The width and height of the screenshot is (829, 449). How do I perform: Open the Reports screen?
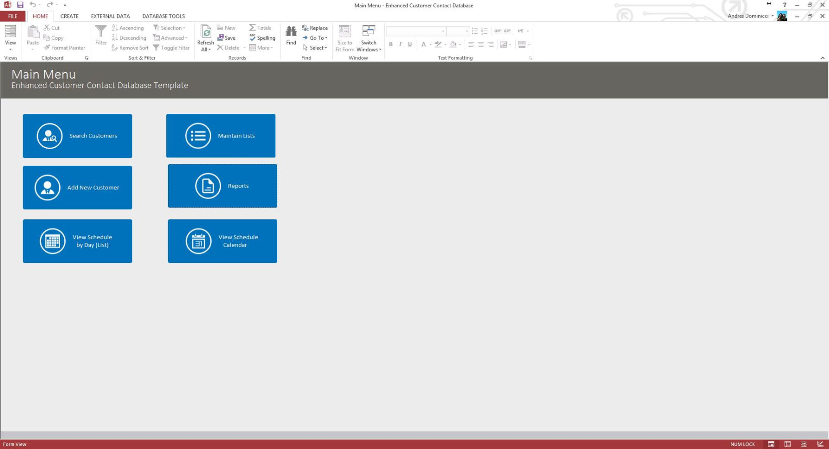tap(222, 186)
